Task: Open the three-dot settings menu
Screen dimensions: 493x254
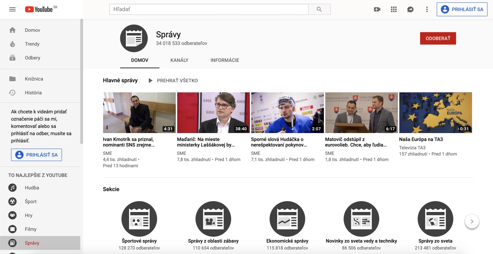Action: click(x=427, y=9)
